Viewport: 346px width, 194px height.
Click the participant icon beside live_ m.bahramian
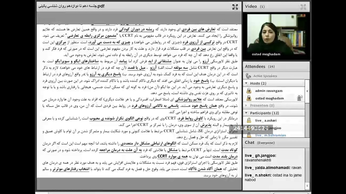click(x=249, y=135)
